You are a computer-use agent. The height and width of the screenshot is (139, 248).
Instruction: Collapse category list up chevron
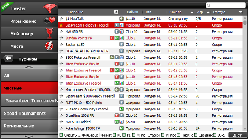pos(29,67)
